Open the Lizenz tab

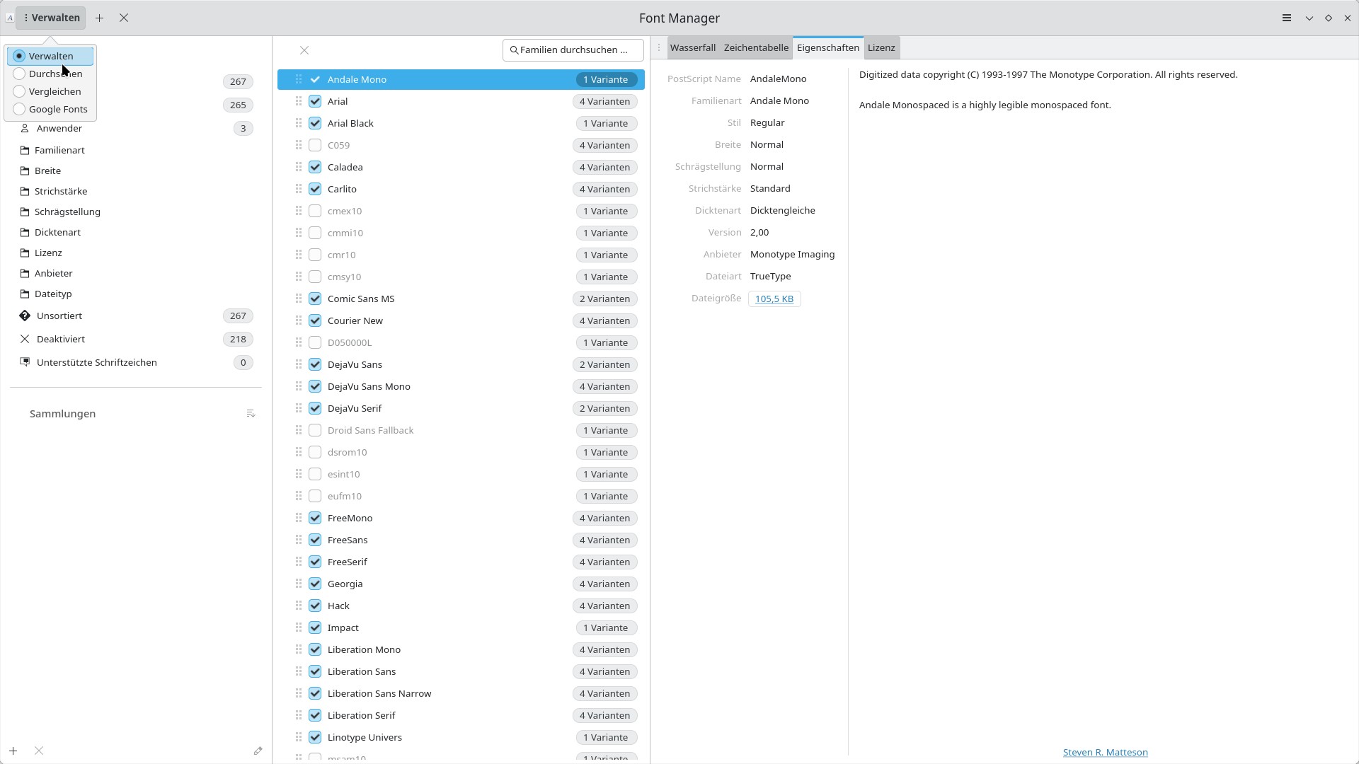881,48
